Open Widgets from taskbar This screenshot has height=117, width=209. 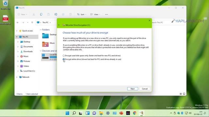88,113
